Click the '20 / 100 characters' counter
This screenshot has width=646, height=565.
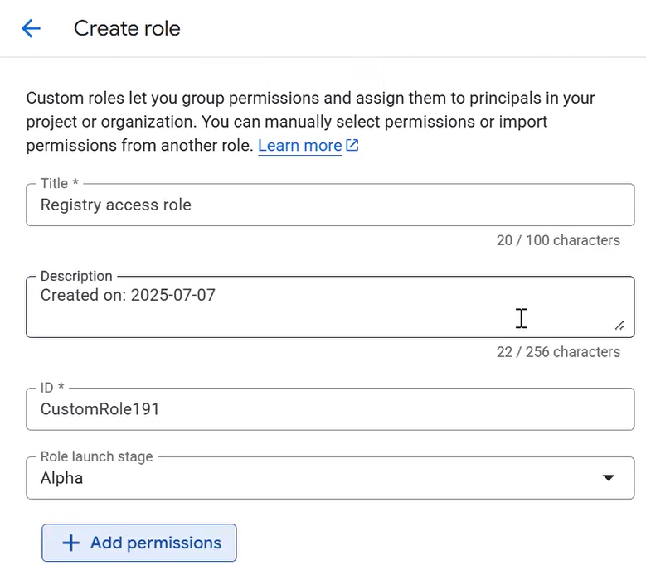tap(558, 240)
